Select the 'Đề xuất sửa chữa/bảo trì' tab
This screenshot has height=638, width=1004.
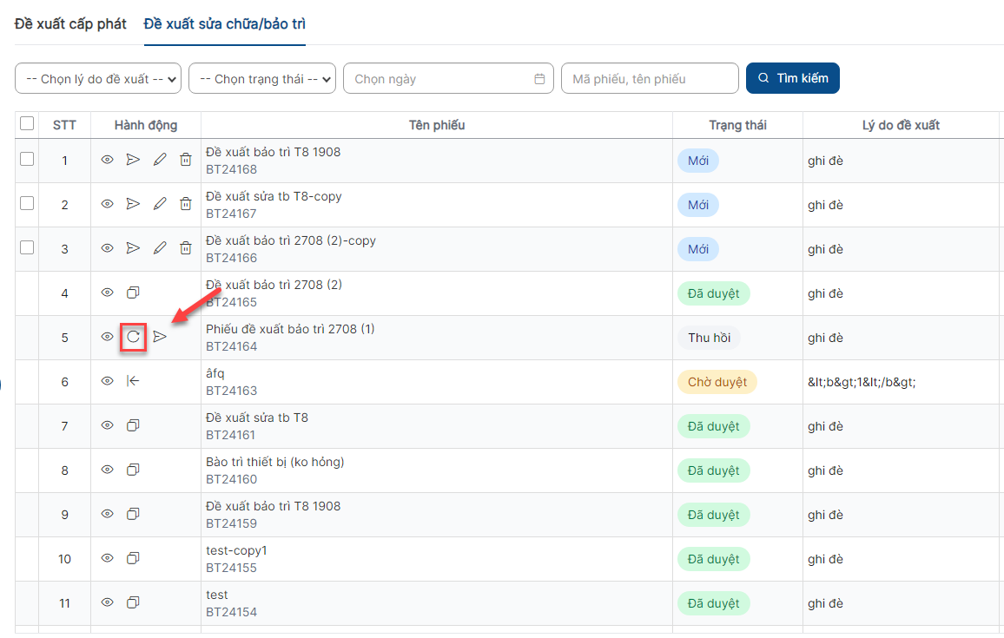tap(225, 23)
